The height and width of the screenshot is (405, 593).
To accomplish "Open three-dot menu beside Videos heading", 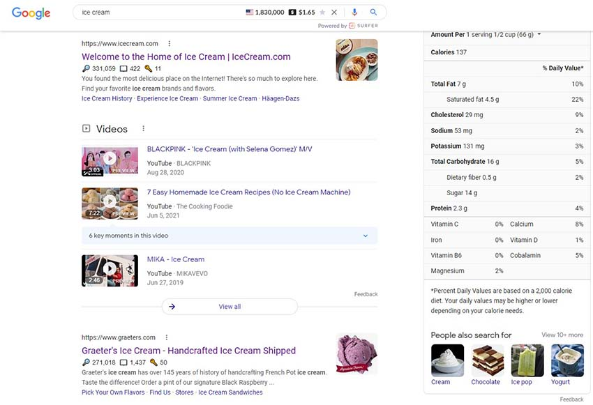I will coord(143,128).
